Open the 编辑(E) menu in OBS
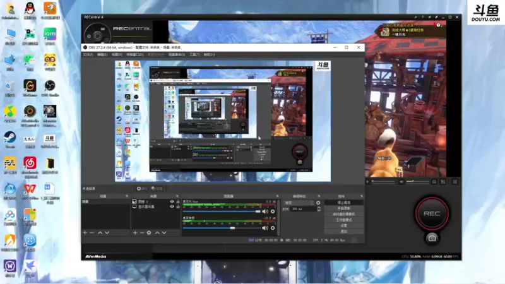This screenshot has height=284, width=505. click(102, 55)
